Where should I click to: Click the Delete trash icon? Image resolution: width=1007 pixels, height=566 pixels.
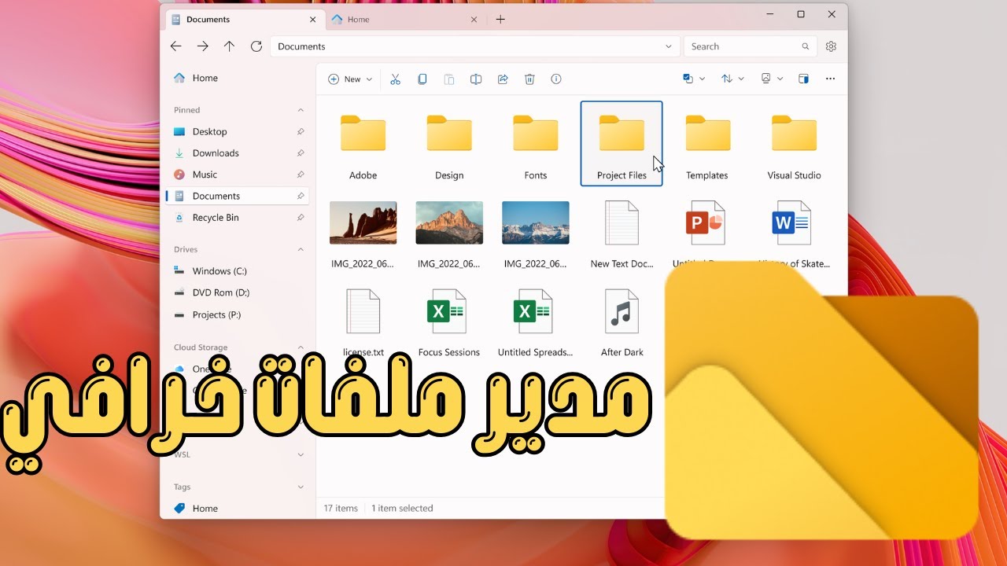click(x=529, y=79)
